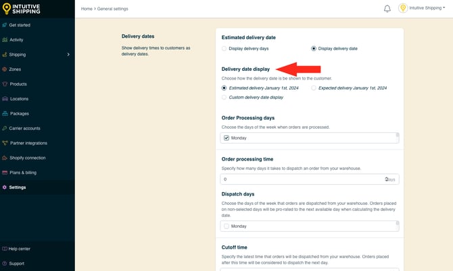Viewport: 453px width, 271px height.
Task: Open Partner integrations
Action: pos(28,143)
